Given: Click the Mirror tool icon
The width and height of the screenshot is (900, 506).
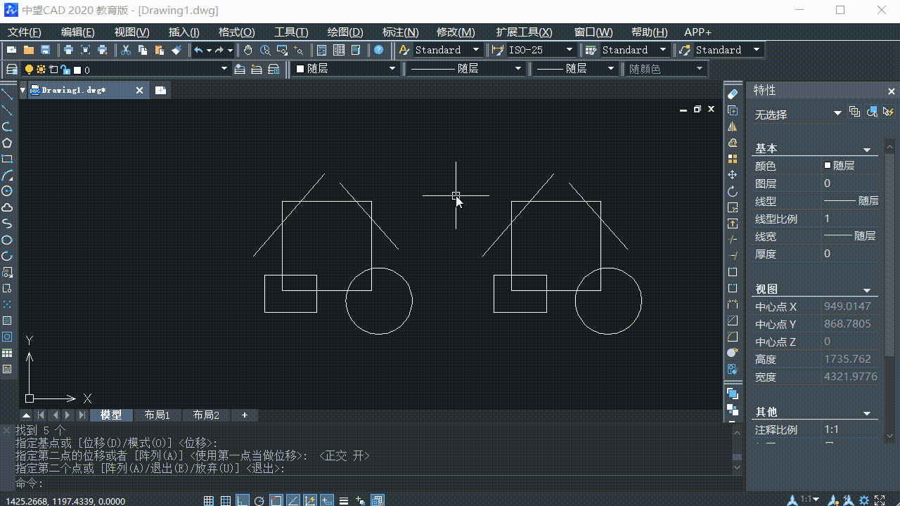Looking at the screenshot, I should click(733, 126).
